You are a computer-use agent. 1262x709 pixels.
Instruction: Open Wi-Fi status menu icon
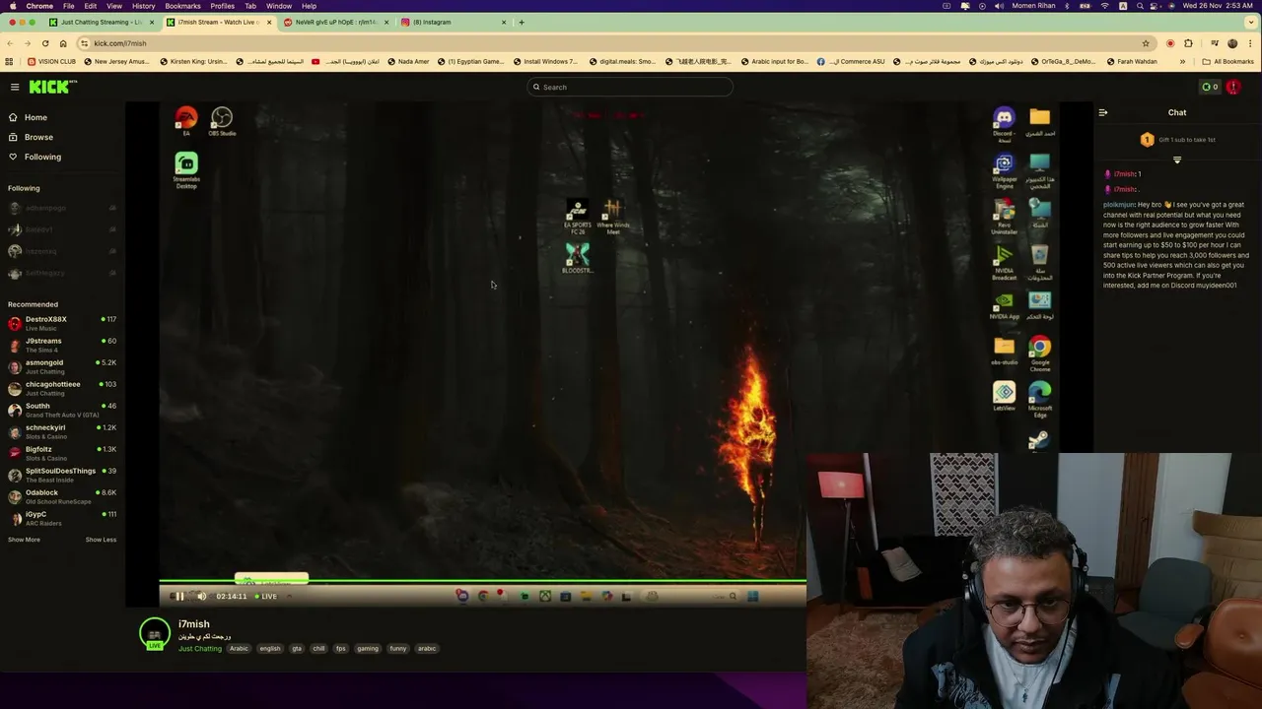1104,6
